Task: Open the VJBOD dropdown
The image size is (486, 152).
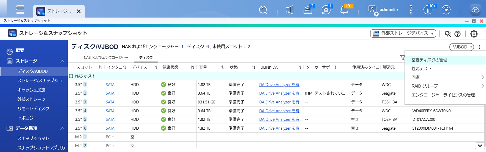Action: pyautogui.click(x=462, y=47)
